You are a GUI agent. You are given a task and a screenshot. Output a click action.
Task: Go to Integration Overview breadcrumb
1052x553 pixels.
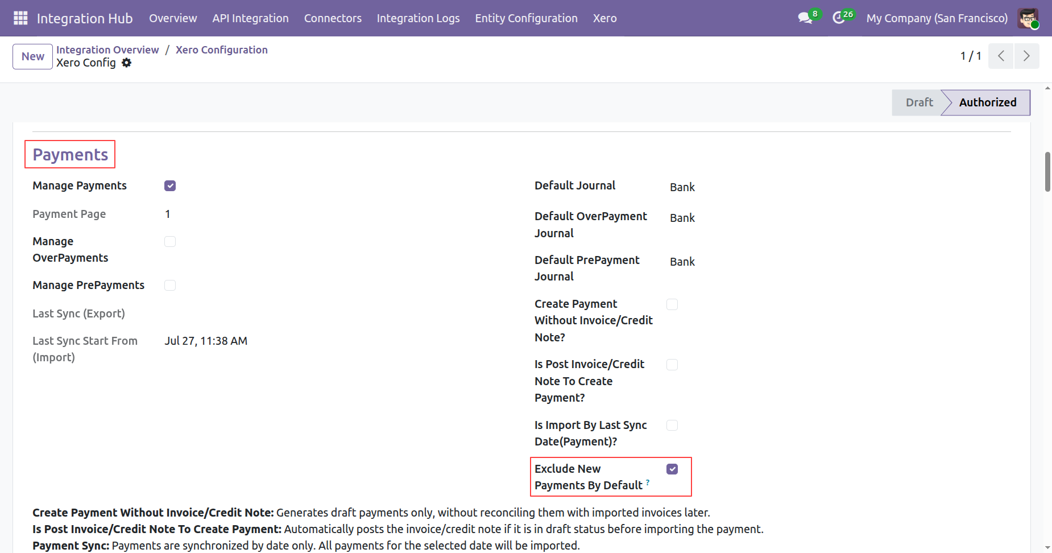(107, 49)
